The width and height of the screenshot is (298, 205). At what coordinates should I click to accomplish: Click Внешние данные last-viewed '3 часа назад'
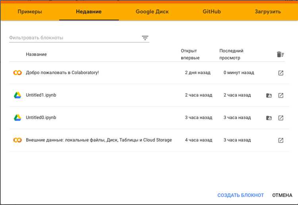237,140
